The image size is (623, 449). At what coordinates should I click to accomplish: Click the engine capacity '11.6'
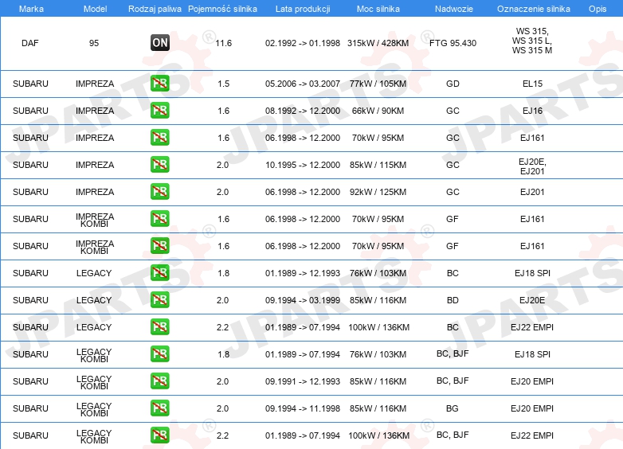(x=224, y=43)
